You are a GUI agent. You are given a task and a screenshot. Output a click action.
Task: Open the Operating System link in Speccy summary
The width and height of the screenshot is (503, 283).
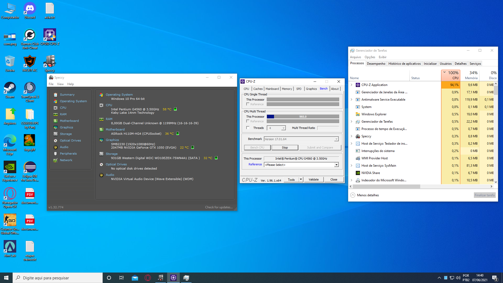(119, 95)
